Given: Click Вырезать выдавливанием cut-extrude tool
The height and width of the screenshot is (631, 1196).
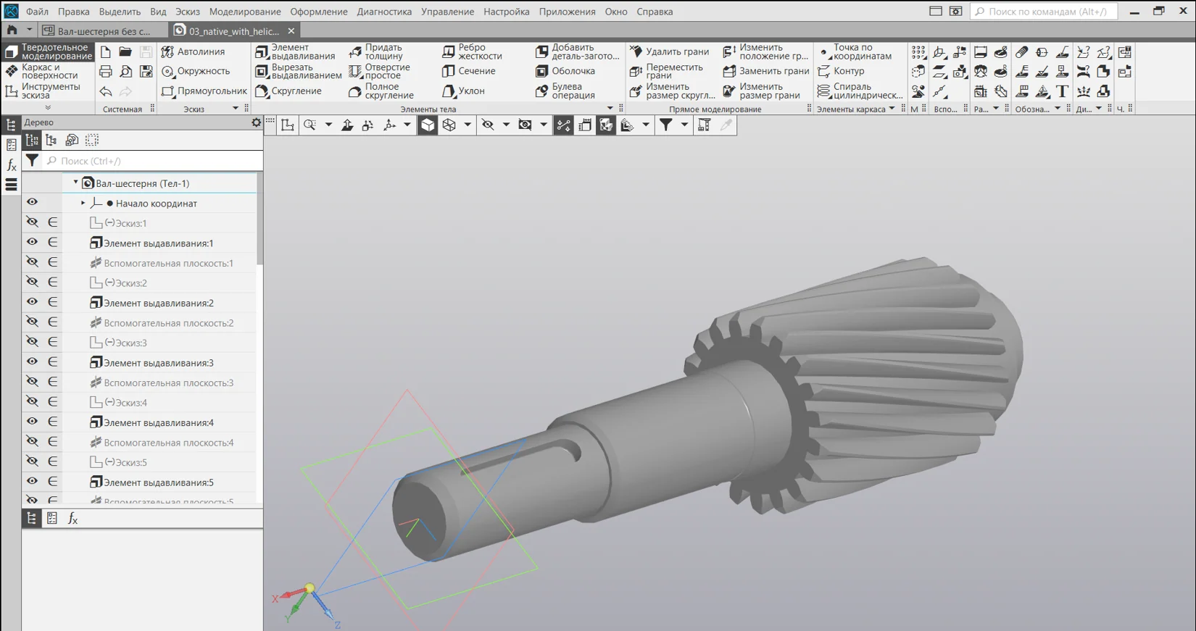Looking at the screenshot, I should [x=299, y=71].
